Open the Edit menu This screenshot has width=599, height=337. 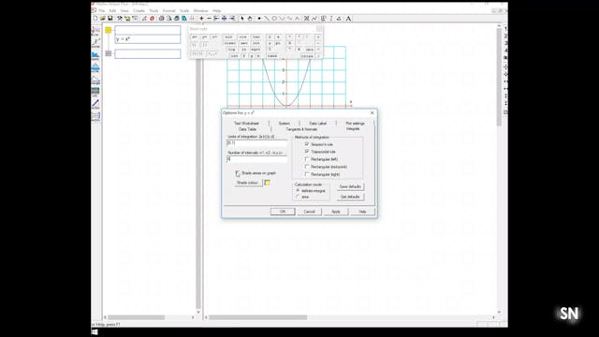[112, 10]
